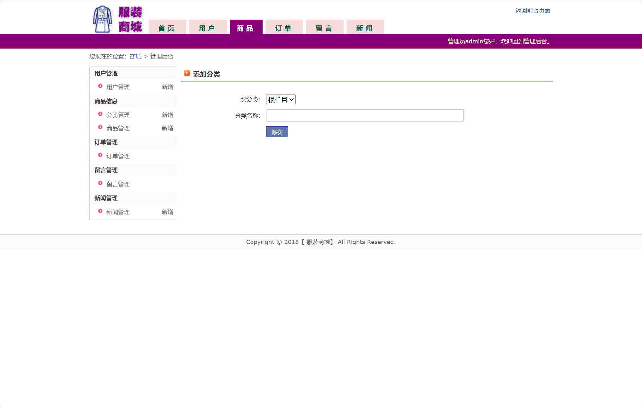The image size is (642, 408).
Task: Switch to the 首页 navigation tab
Action: 167,28
